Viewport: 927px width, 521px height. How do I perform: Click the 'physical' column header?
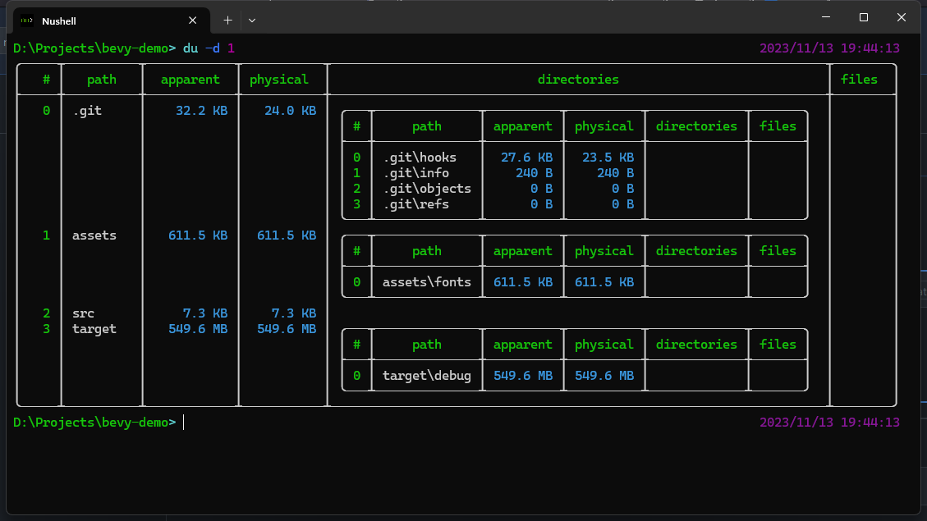click(x=280, y=79)
